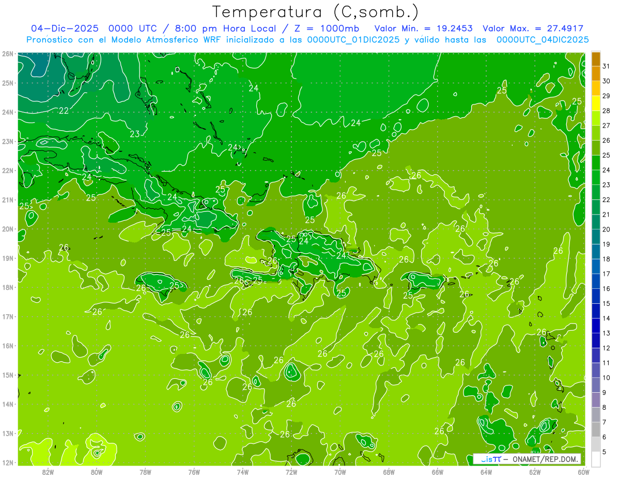
Task: Click the 10 label on the color legend
Action: pyautogui.click(x=606, y=378)
